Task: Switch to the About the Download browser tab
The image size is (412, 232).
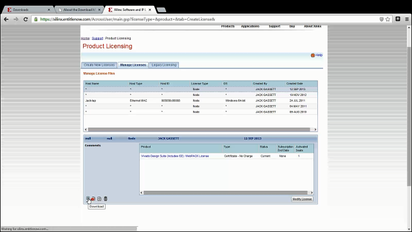Action: pos(79,10)
